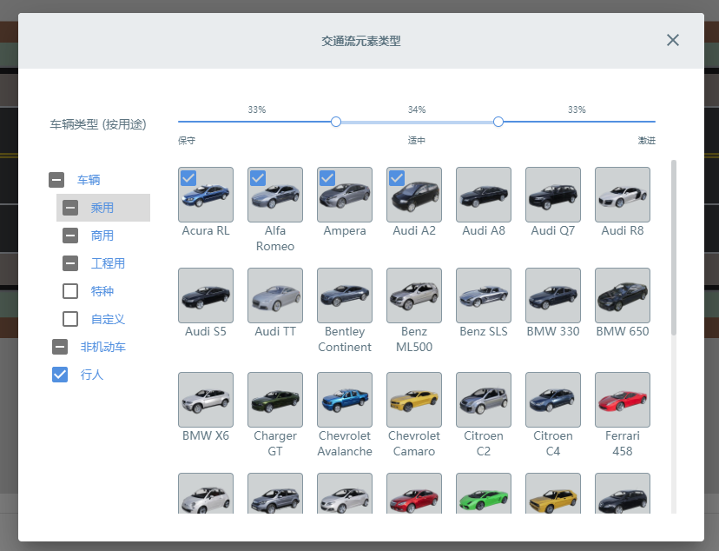
Task: Toggle the 乘用 category checkbox
Action: pyautogui.click(x=70, y=208)
